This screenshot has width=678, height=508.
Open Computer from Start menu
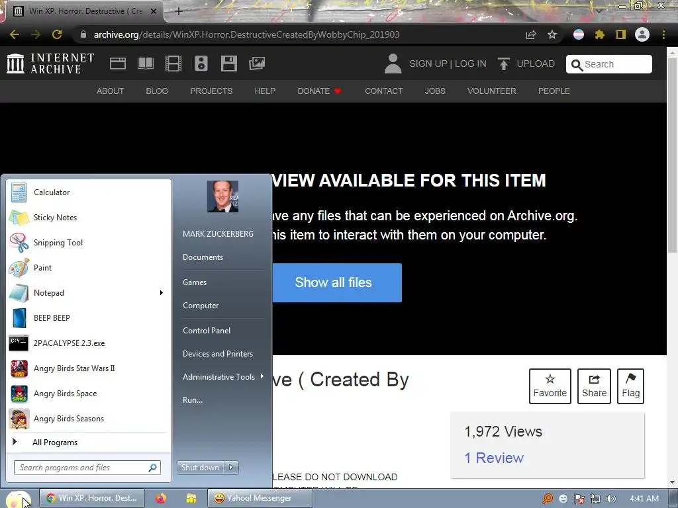201,306
